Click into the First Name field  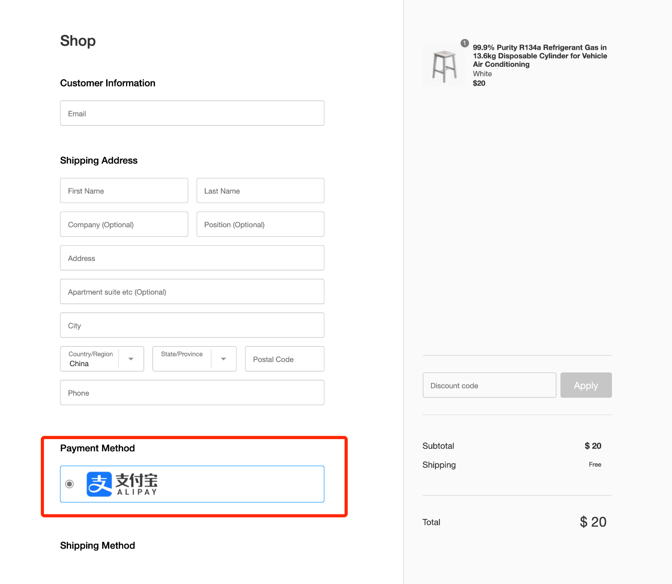click(124, 191)
